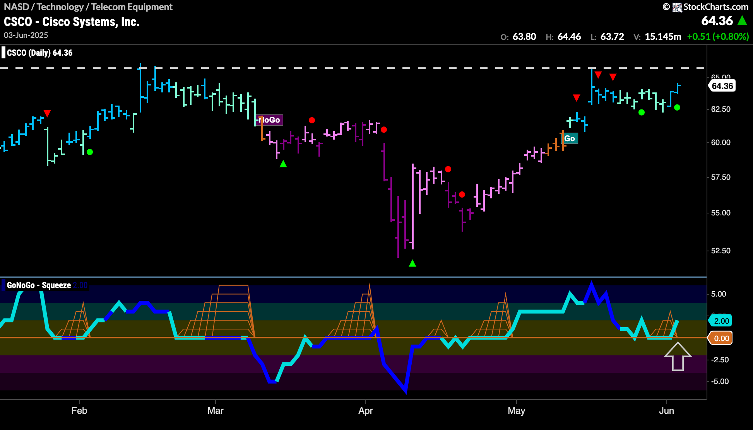Click the green triangle marker below April low

pyautogui.click(x=412, y=263)
